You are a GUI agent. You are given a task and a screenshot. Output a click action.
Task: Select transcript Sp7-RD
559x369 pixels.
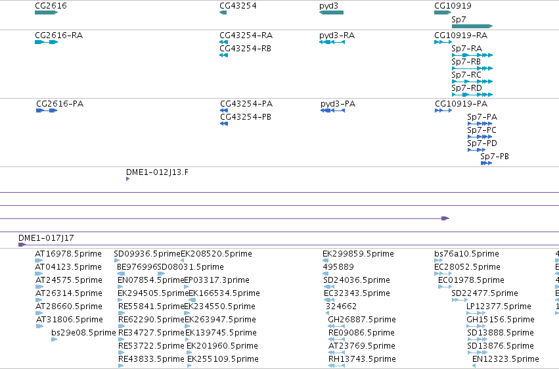(472, 95)
